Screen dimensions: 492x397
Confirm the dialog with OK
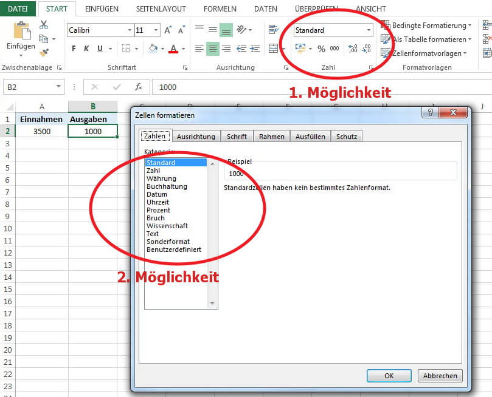pyautogui.click(x=388, y=375)
